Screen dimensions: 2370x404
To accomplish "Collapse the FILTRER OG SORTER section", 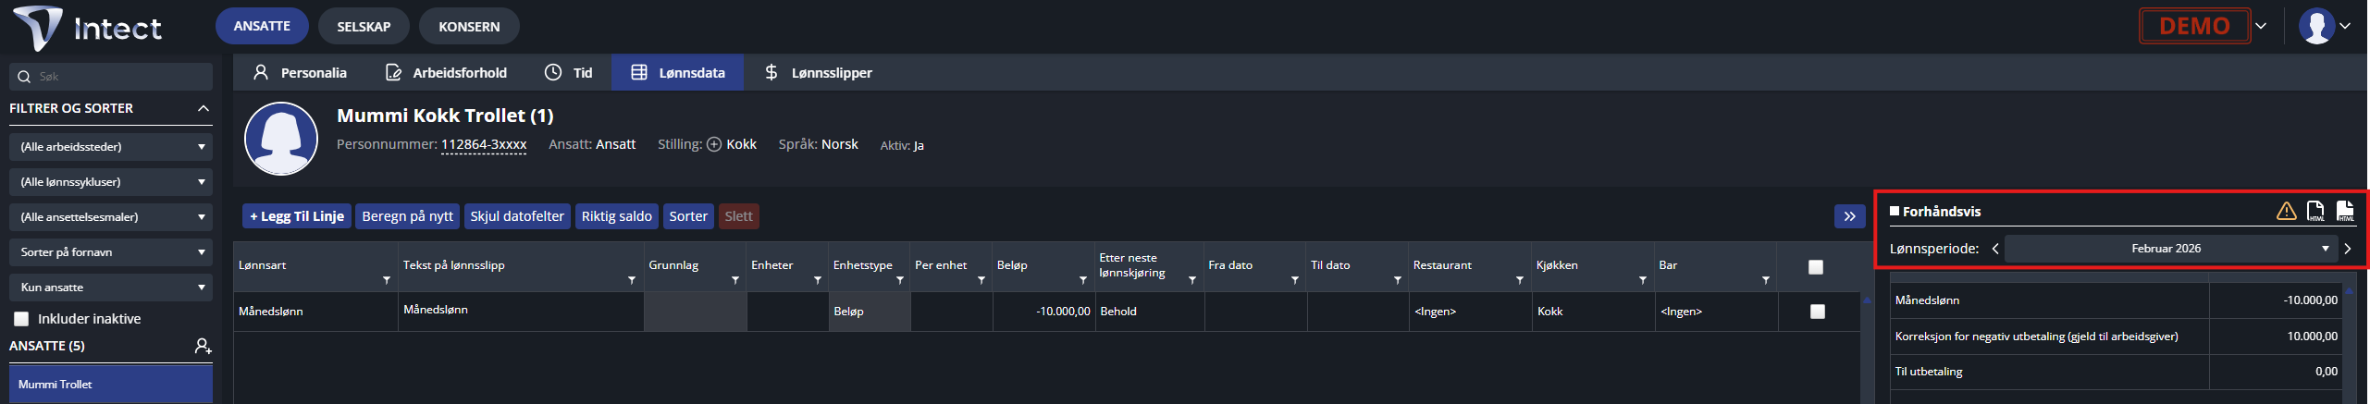I will click(x=204, y=108).
